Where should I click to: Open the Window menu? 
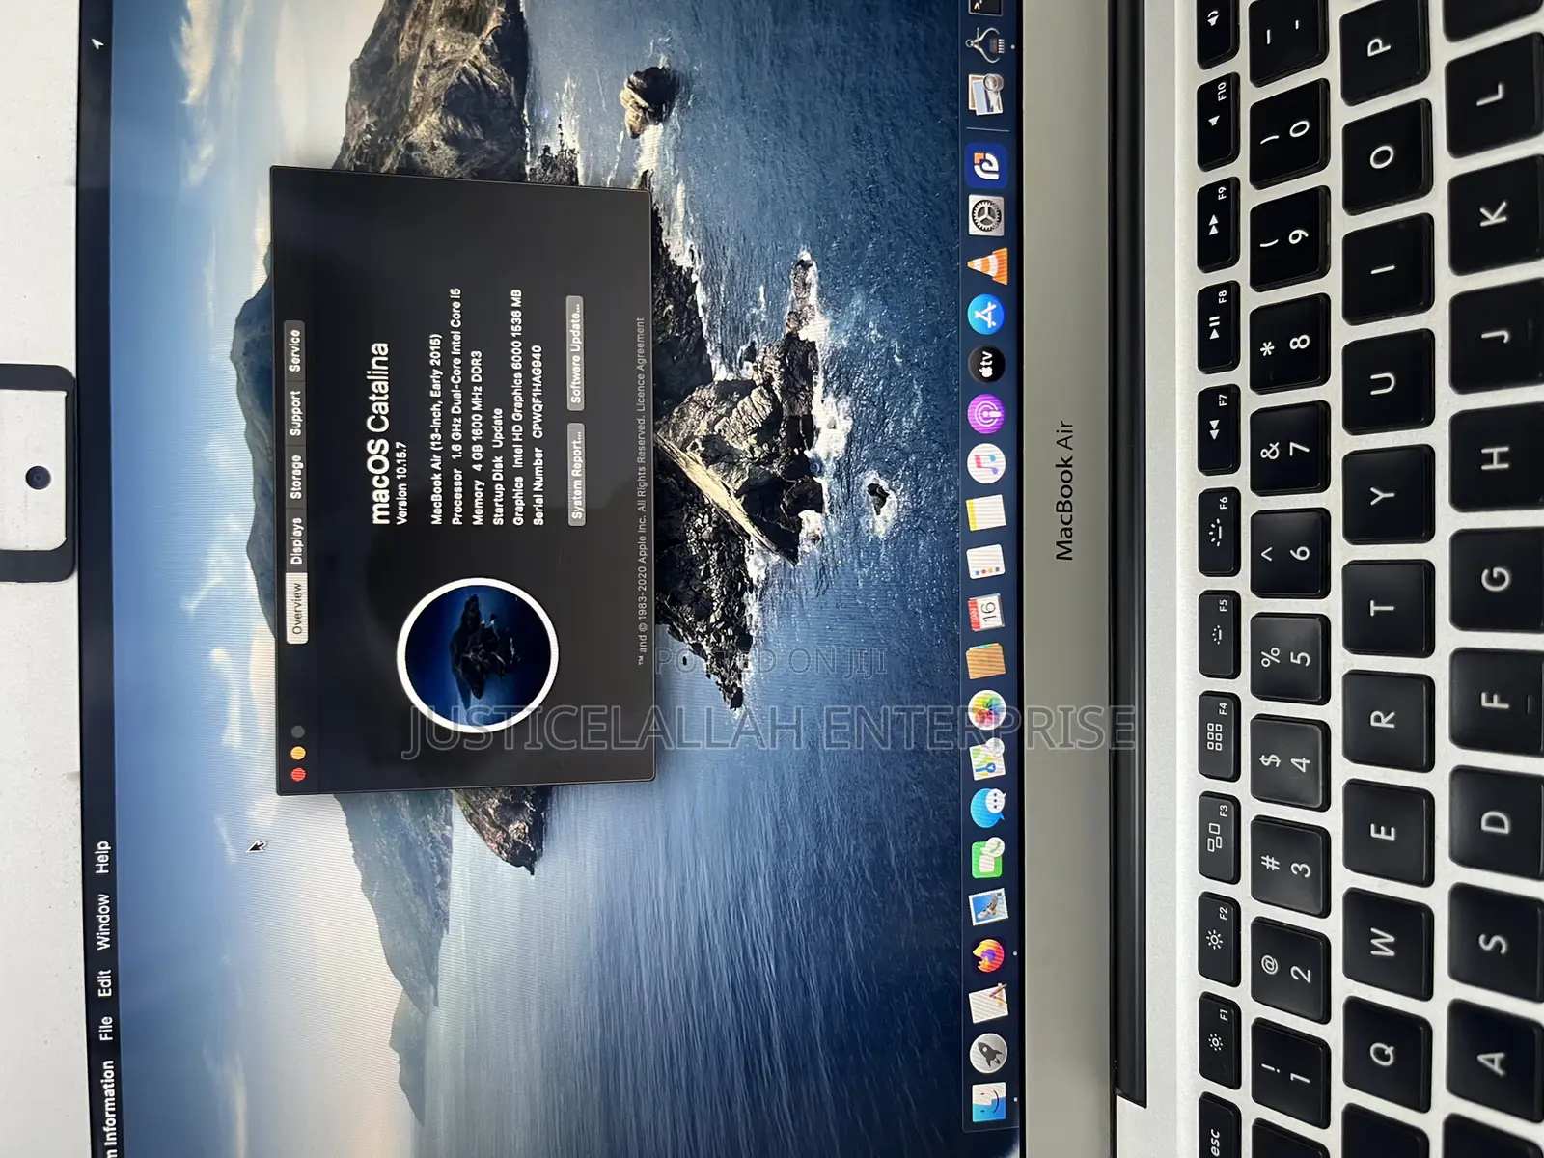click(x=103, y=922)
